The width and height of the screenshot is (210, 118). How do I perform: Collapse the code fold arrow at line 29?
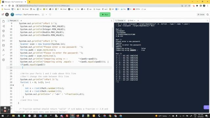[x=13, y=85]
